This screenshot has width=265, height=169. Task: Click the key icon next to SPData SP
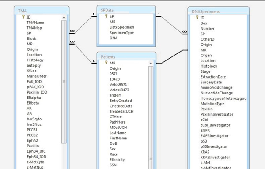point(106,16)
